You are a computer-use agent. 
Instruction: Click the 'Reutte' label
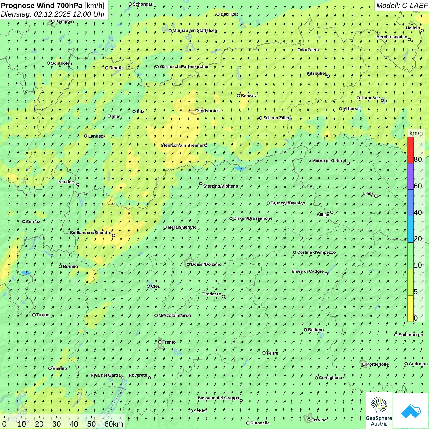coord(116,68)
